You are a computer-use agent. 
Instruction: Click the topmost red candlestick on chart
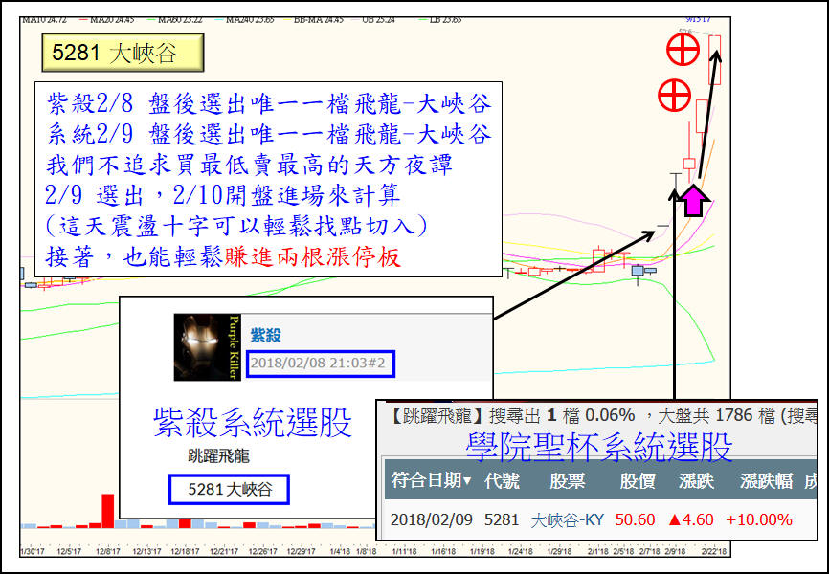(714, 59)
